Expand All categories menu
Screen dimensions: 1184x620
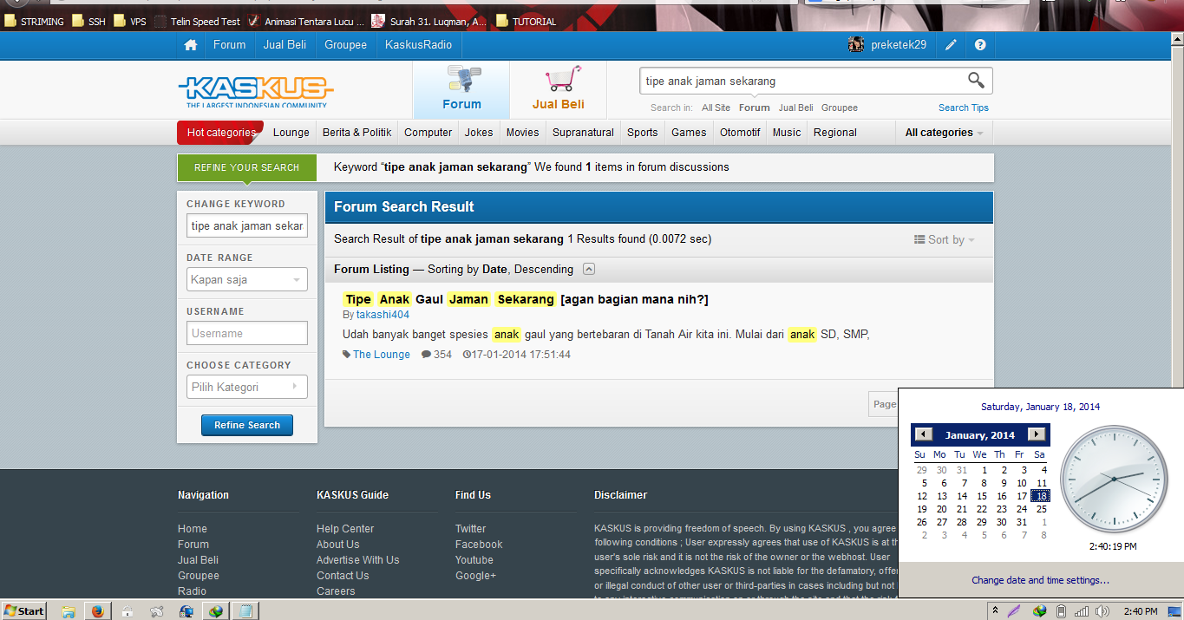click(x=944, y=133)
